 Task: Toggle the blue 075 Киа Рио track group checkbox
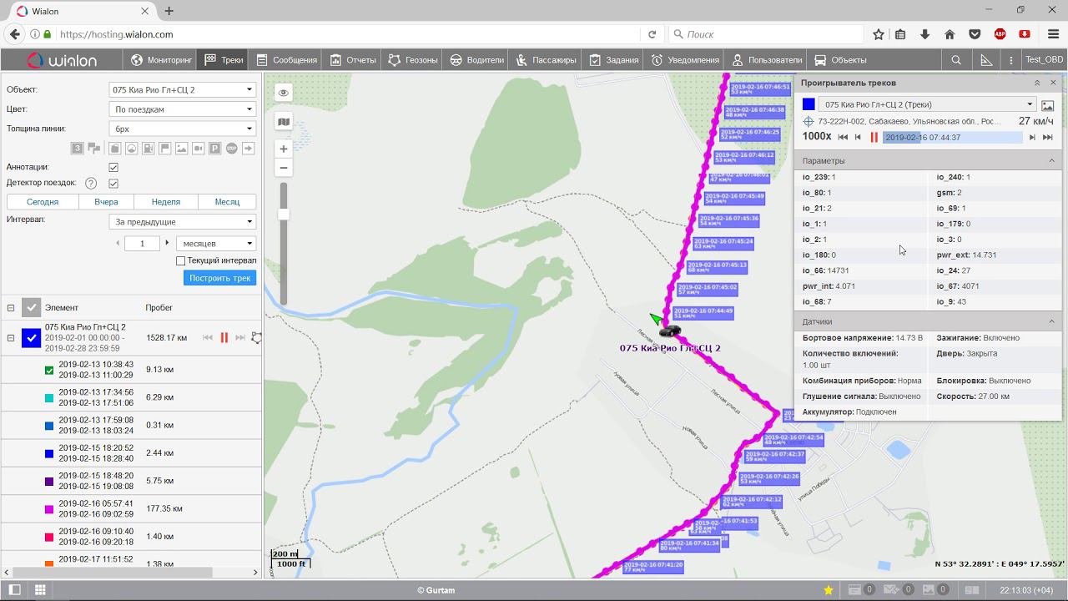(31, 337)
